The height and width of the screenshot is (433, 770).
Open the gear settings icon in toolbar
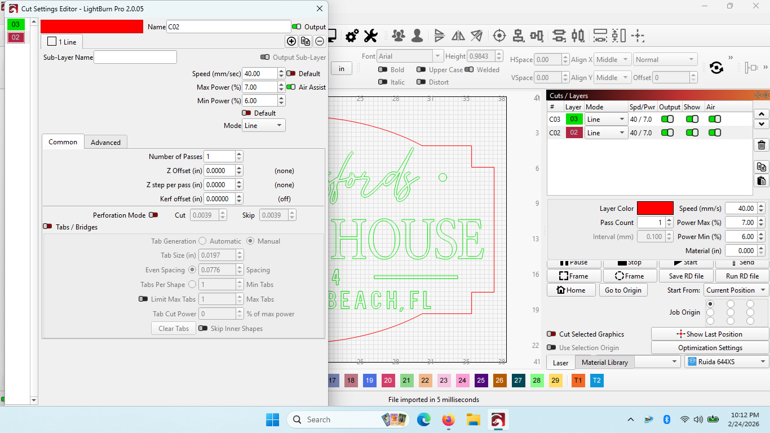click(x=352, y=36)
